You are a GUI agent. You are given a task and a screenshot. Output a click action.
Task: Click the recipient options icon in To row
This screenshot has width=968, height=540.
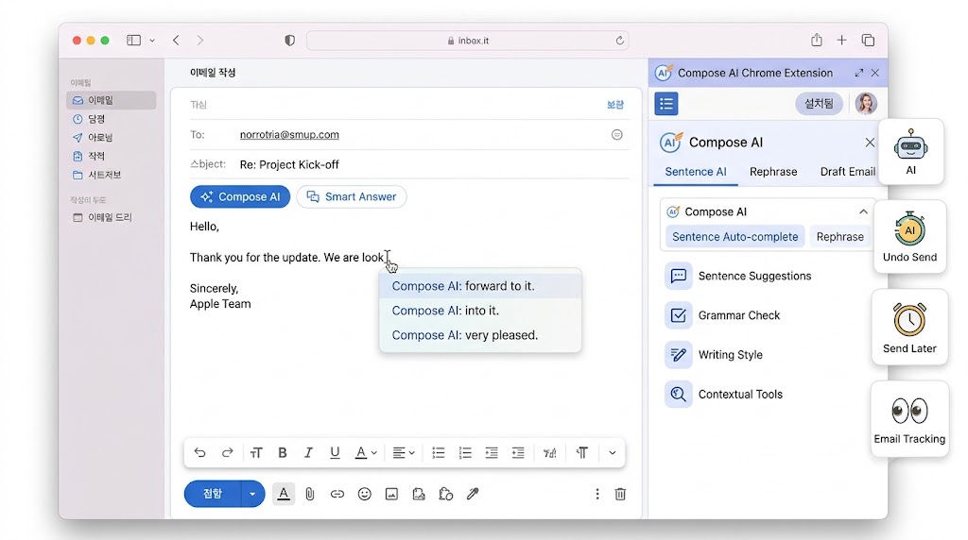[x=616, y=134]
